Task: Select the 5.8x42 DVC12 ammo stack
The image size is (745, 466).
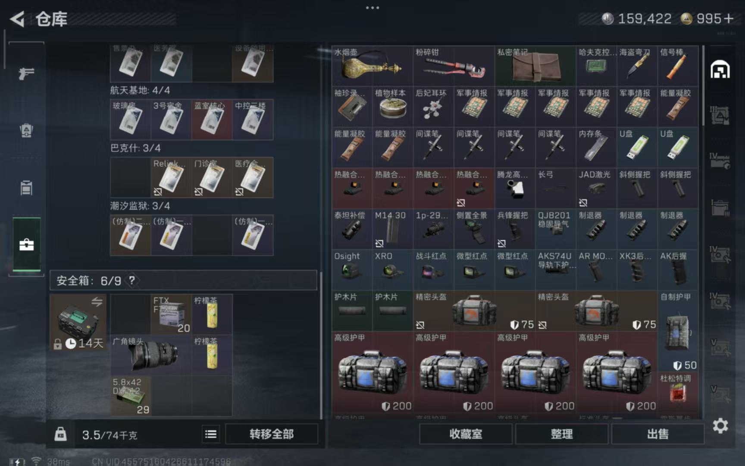Action: pos(131,396)
